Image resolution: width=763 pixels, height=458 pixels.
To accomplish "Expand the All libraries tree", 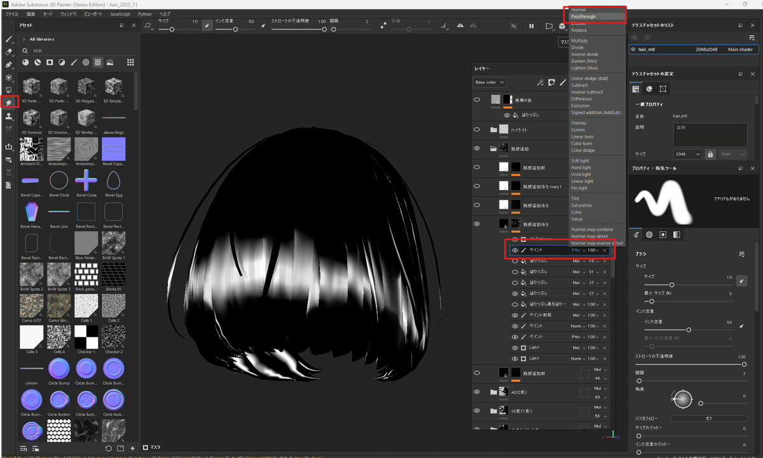I will click(x=24, y=39).
